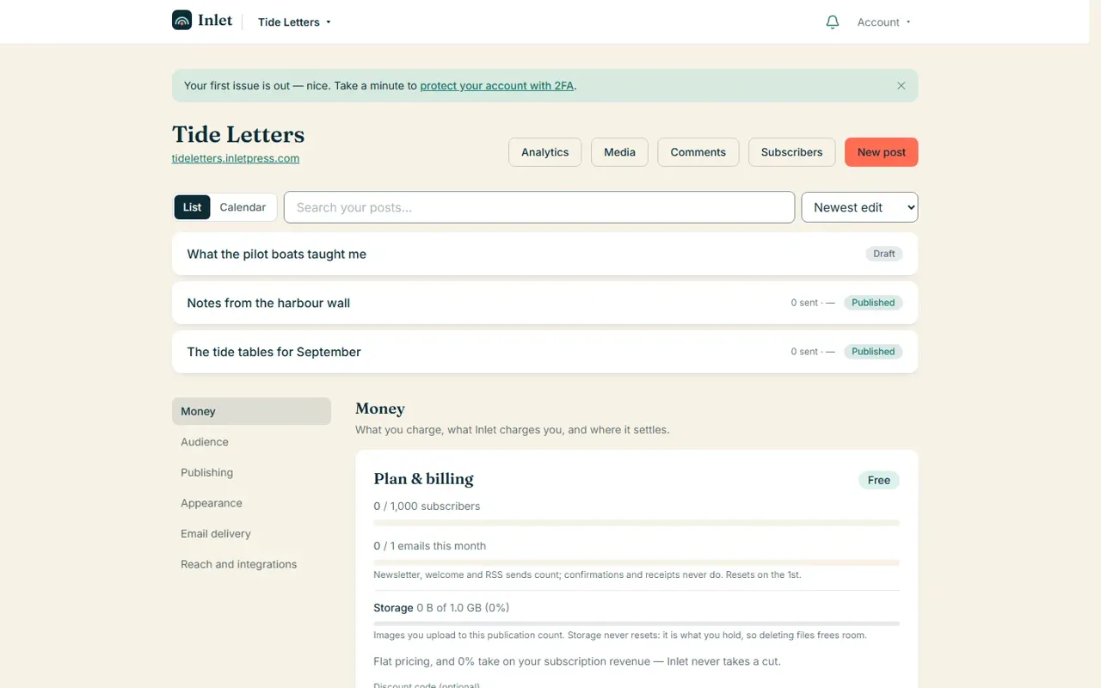Open the Media library button
Viewport: 1101px width, 688px height.
point(619,152)
